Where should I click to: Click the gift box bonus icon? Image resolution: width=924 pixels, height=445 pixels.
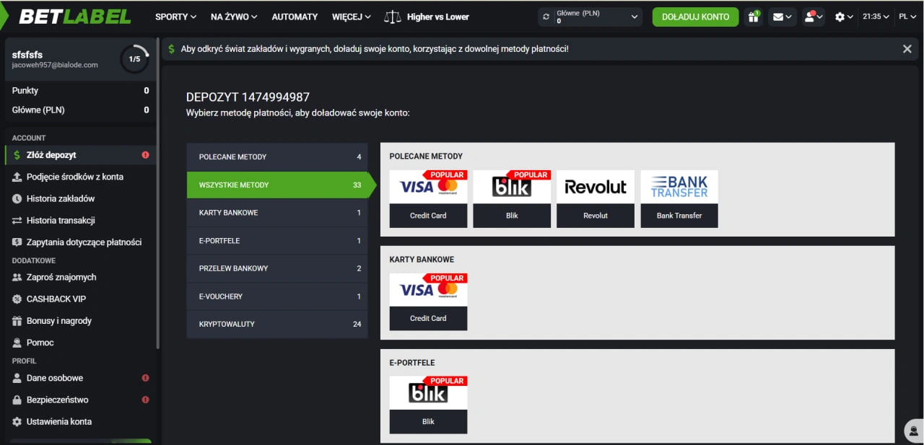753,17
